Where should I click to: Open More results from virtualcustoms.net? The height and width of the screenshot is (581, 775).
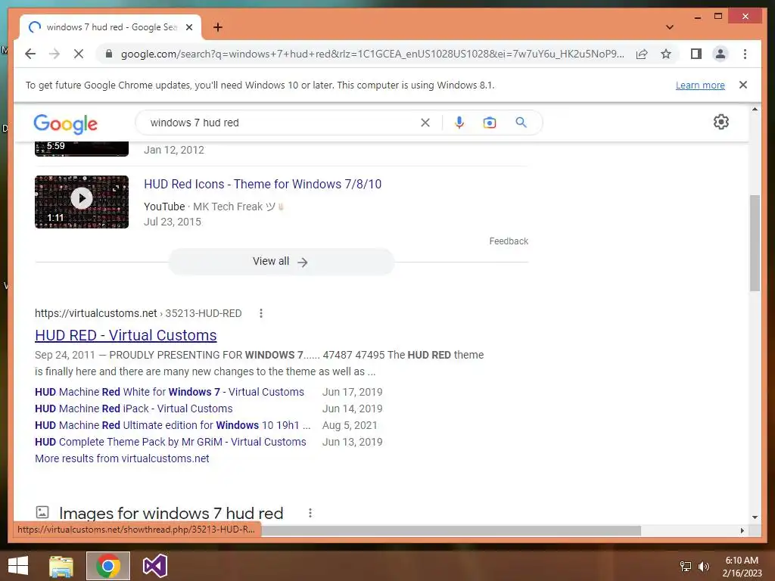coord(122,458)
